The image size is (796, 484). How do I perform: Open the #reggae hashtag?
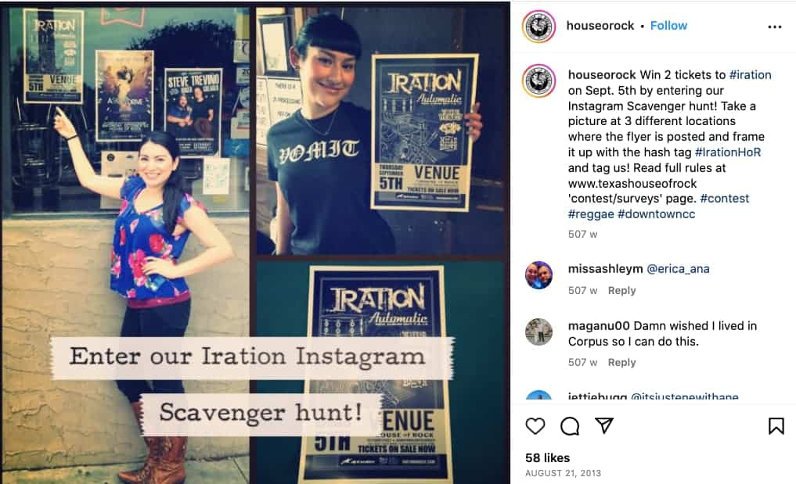(x=591, y=214)
